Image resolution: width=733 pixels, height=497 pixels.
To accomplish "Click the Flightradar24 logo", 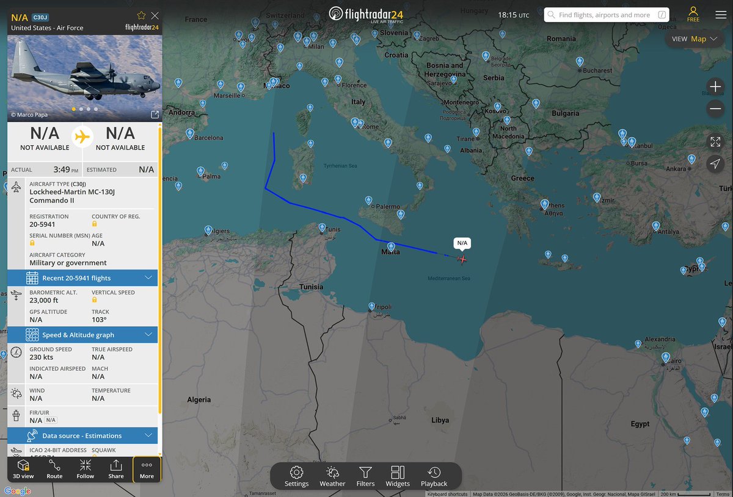I will point(366,14).
